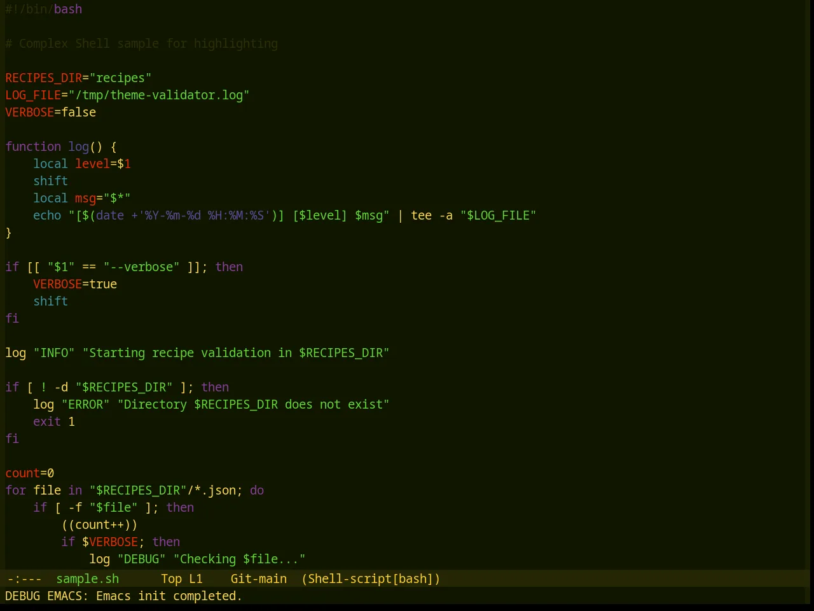The width and height of the screenshot is (814, 611).
Task: Click the comment 'Complex Shell sample for highlighting'
Action: point(141,43)
